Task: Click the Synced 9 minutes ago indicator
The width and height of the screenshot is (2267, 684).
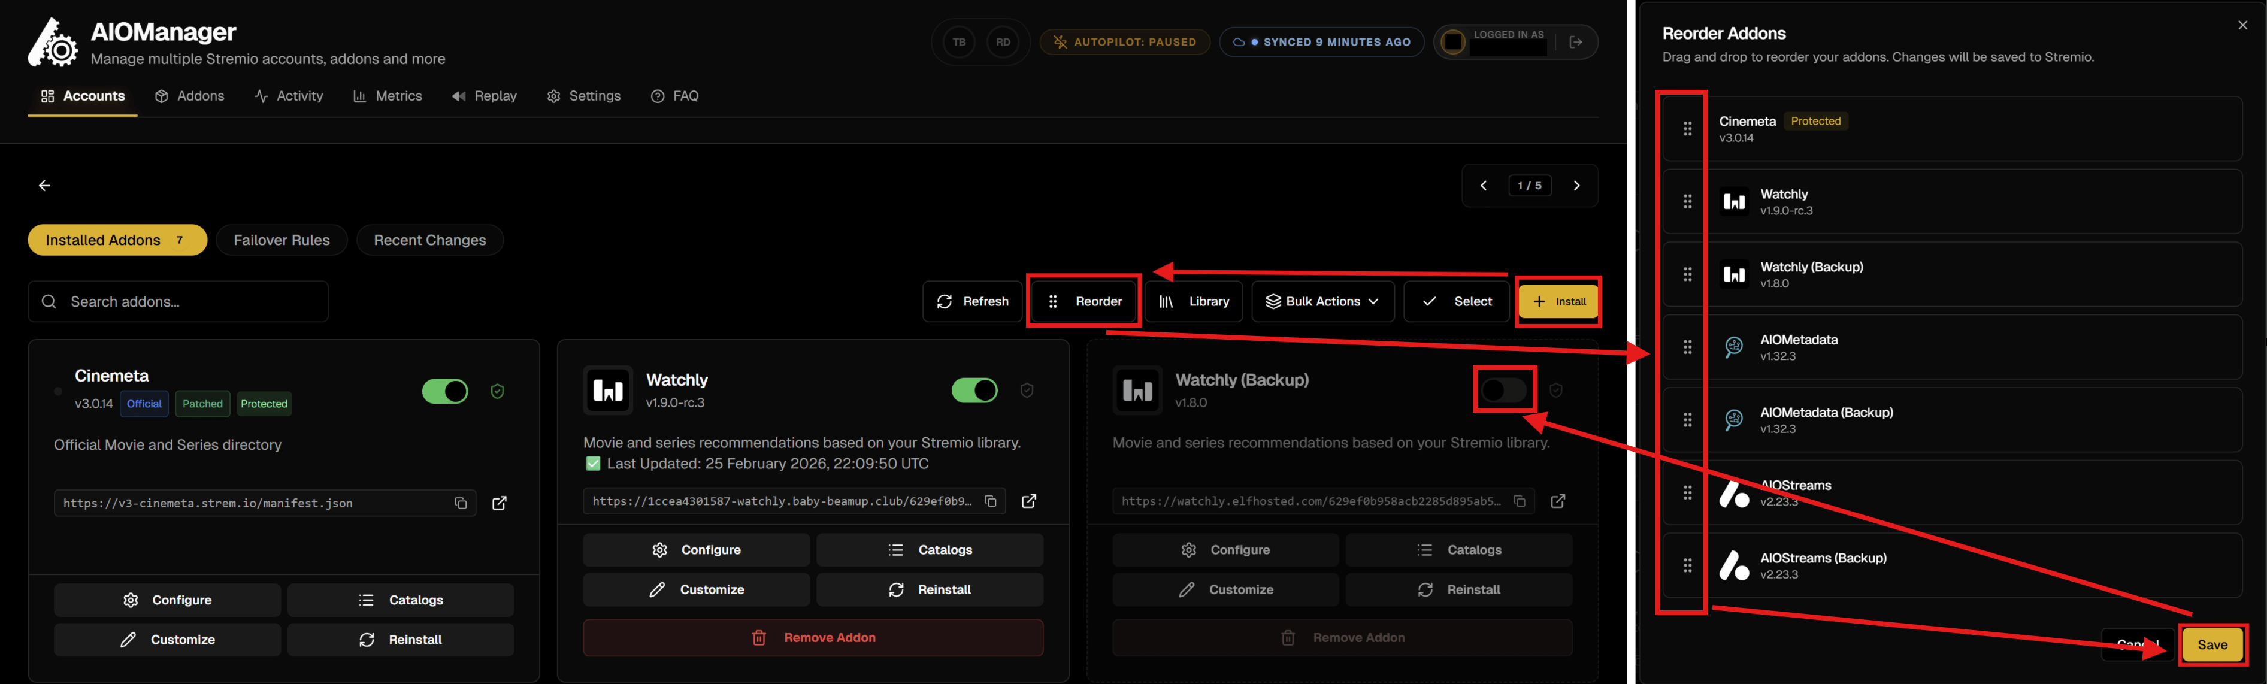Action: point(1322,41)
